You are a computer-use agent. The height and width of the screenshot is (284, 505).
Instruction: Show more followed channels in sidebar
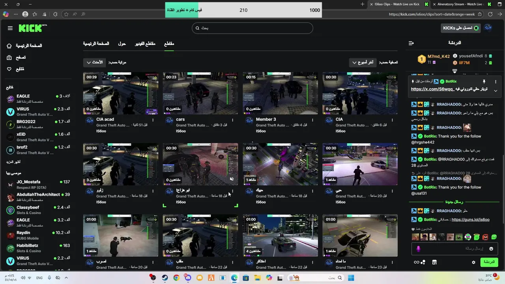[13, 162]
